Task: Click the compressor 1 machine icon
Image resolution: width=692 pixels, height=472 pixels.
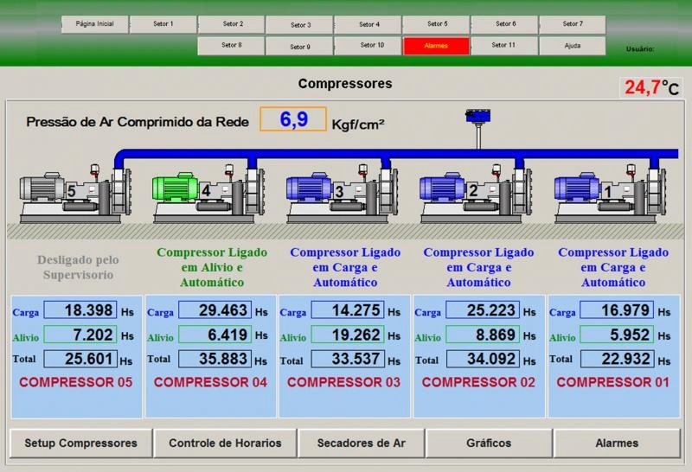Action: [x=609, y=195]
